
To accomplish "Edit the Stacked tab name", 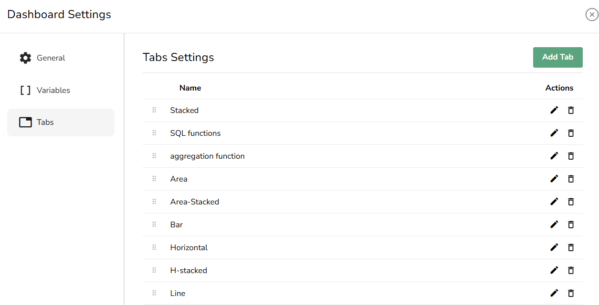I will 554,110.
